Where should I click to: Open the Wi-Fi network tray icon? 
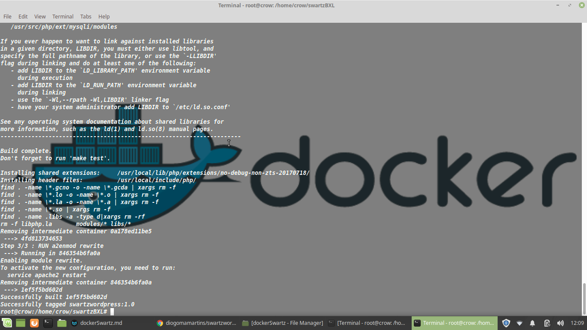[x=520, y=323]
